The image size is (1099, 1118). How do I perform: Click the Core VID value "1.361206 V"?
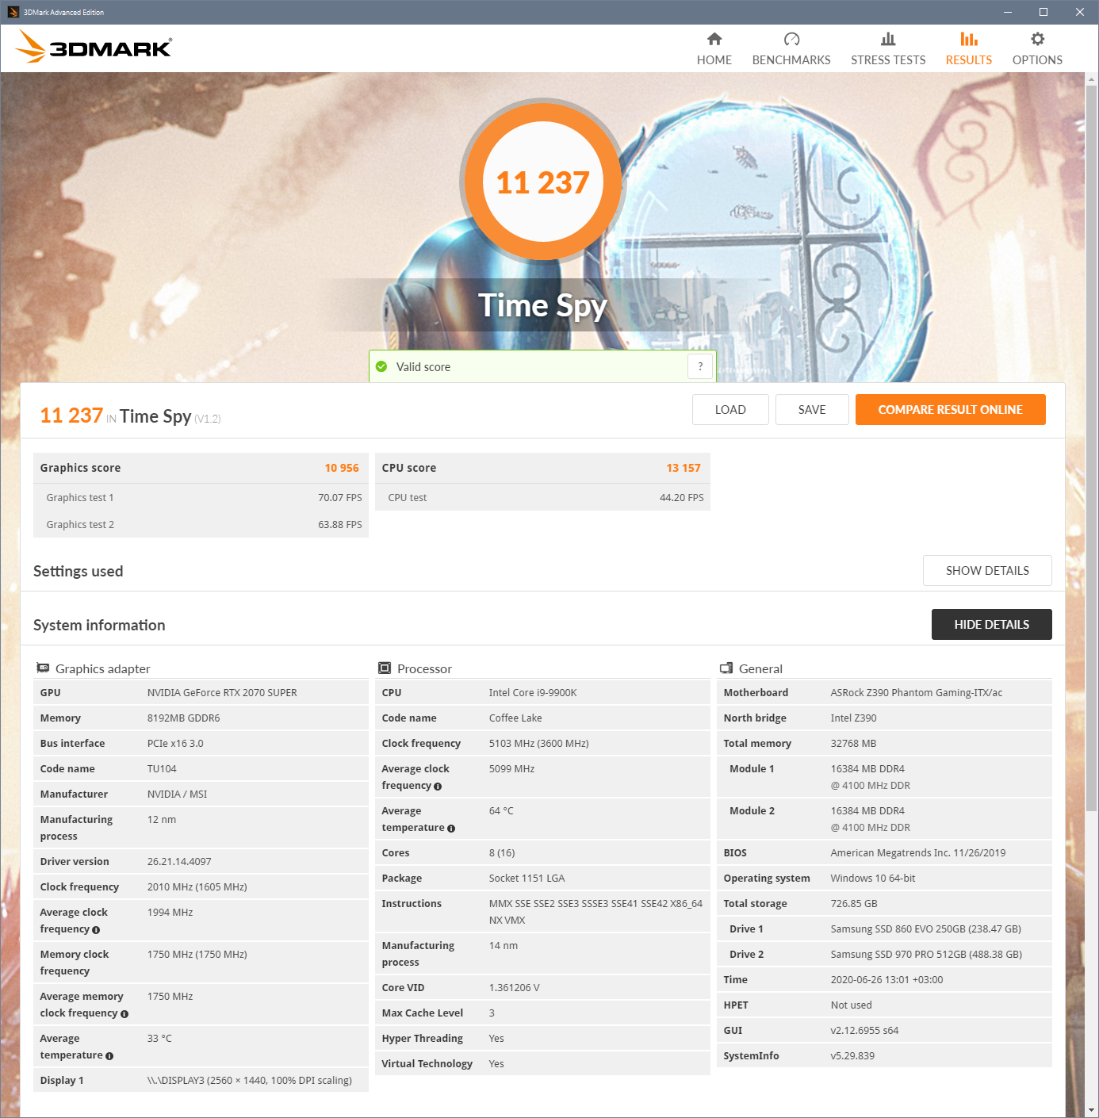click(x=515, y=988)
